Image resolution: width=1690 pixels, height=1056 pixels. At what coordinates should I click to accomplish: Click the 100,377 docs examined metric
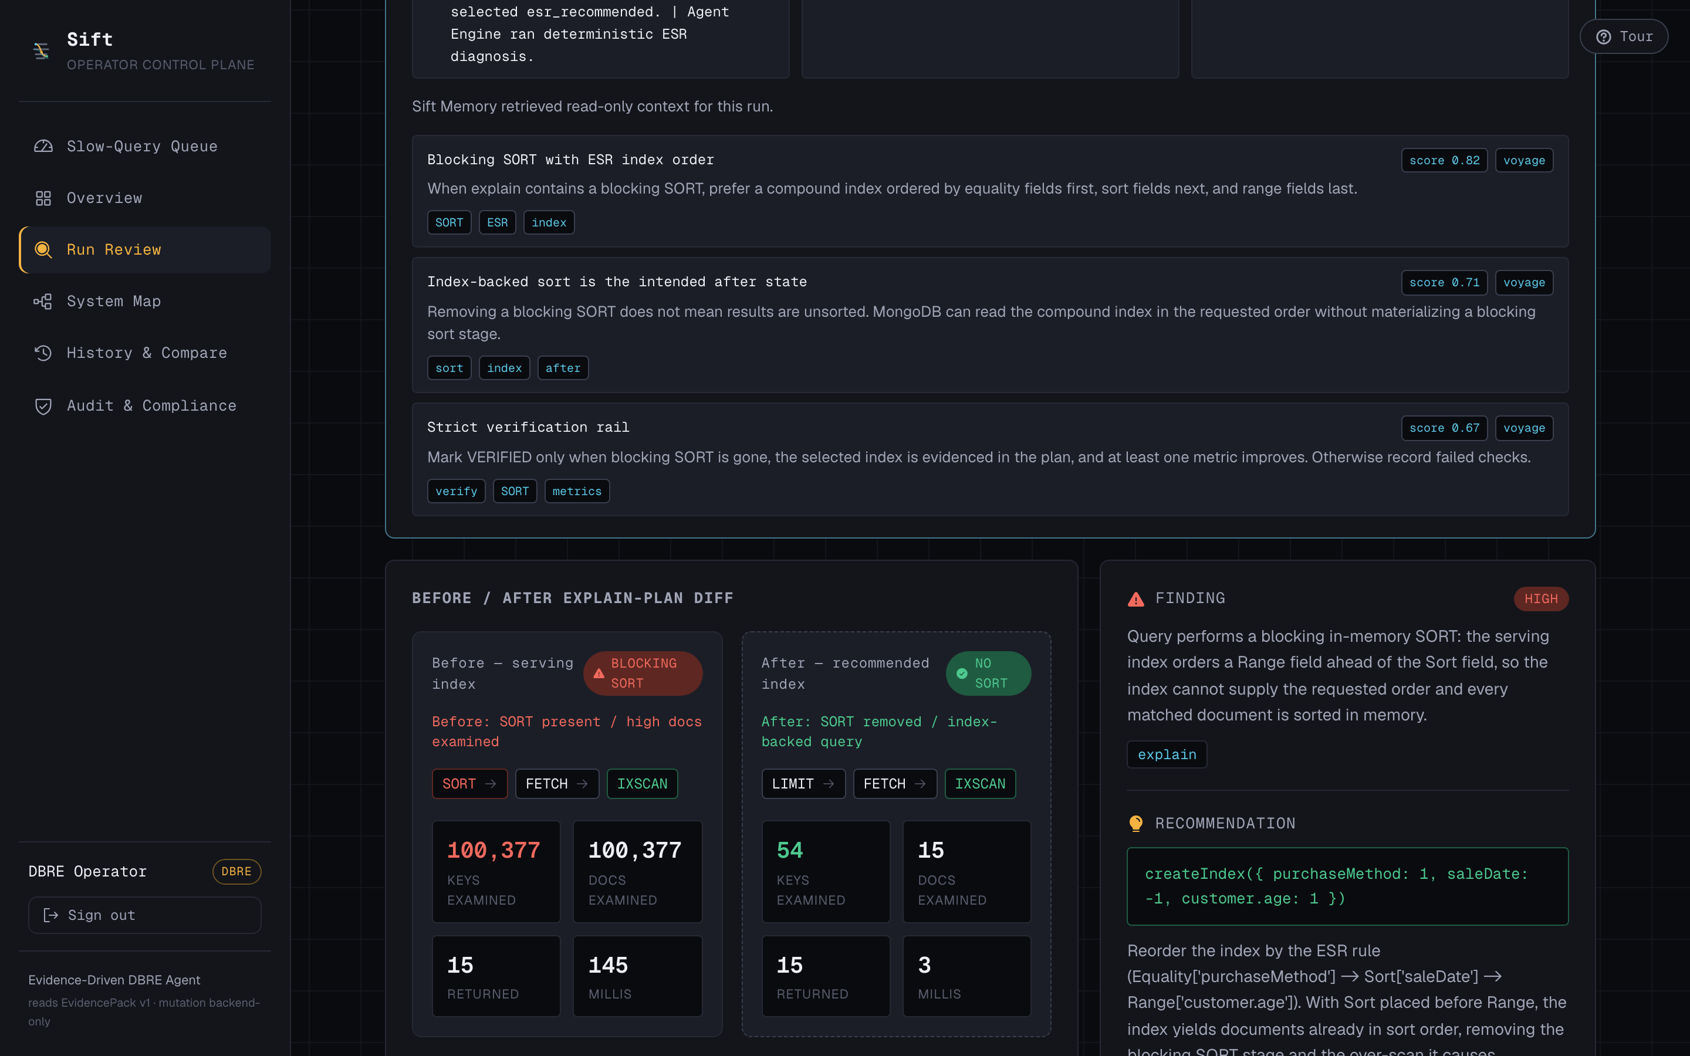[x=638, y=872]
